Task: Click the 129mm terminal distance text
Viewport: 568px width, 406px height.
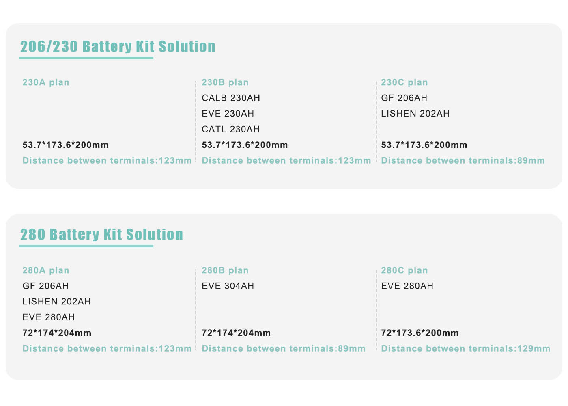Action: (x=466, y=348)
